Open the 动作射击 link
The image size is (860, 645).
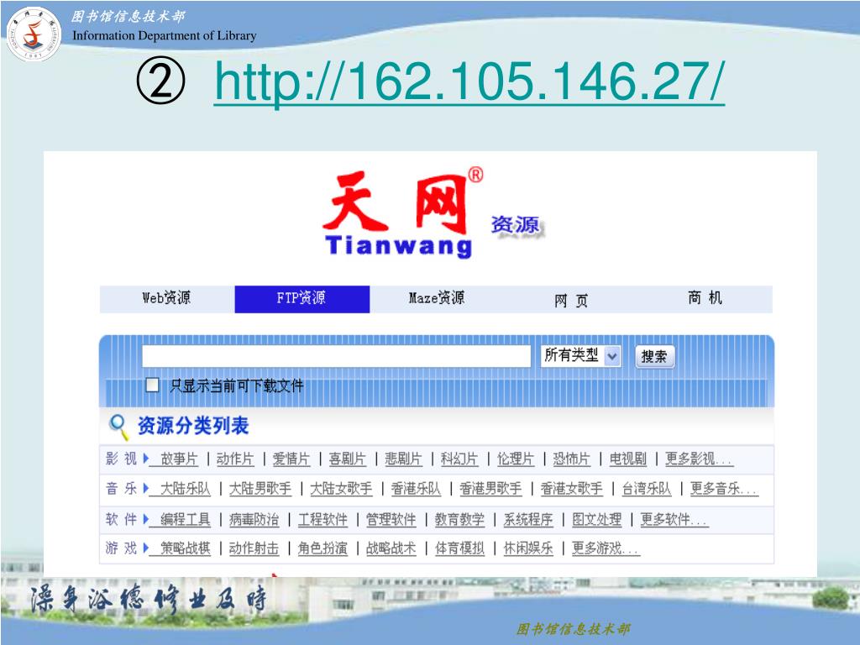point(254,548)
